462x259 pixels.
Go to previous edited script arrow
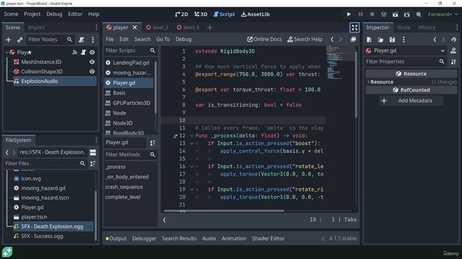coord(332,39)
